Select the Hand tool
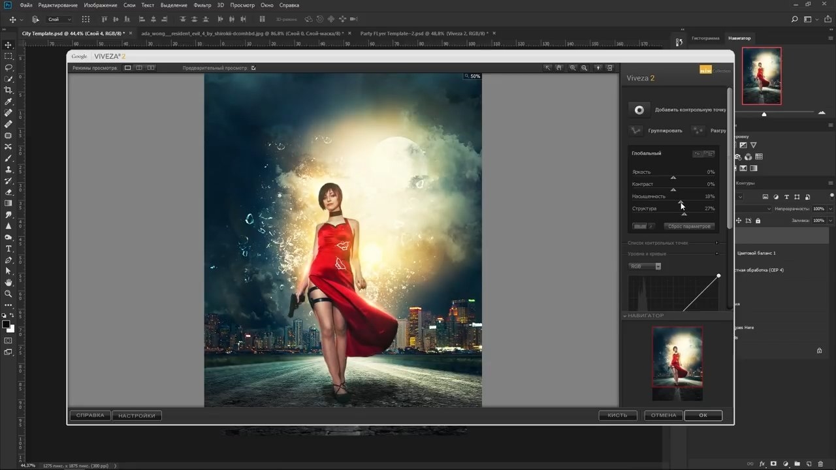The height and width of the screenshot is (470, 836). pos(8,283)
